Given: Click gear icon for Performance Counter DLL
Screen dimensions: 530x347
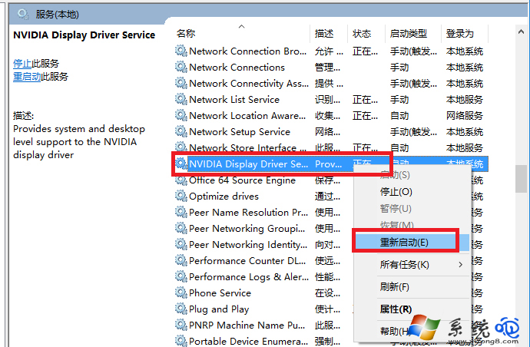Looking at the screenshot, I should pos(181,261).
